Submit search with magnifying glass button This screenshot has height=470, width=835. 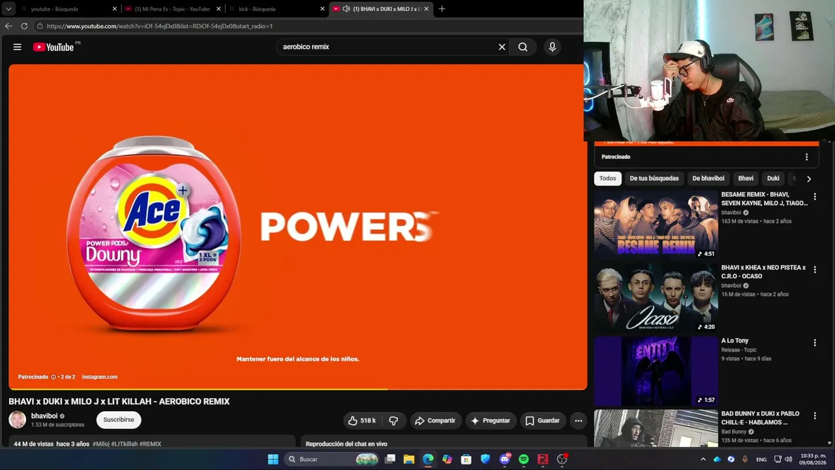pyautogui.click(x=523, y=47)
